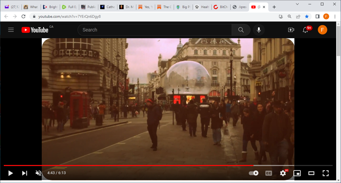The height and width of the screenshot is (183, 341).
Task: Switch to the 'Bright' tab
Action: (50, 7)
